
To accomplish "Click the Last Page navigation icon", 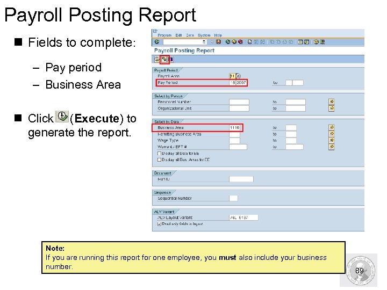I will (x=291, y=42).
